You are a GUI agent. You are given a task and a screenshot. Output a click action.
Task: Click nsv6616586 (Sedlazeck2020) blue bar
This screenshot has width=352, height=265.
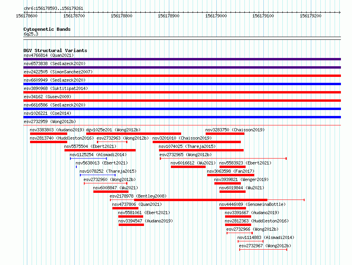coord(182,109)
